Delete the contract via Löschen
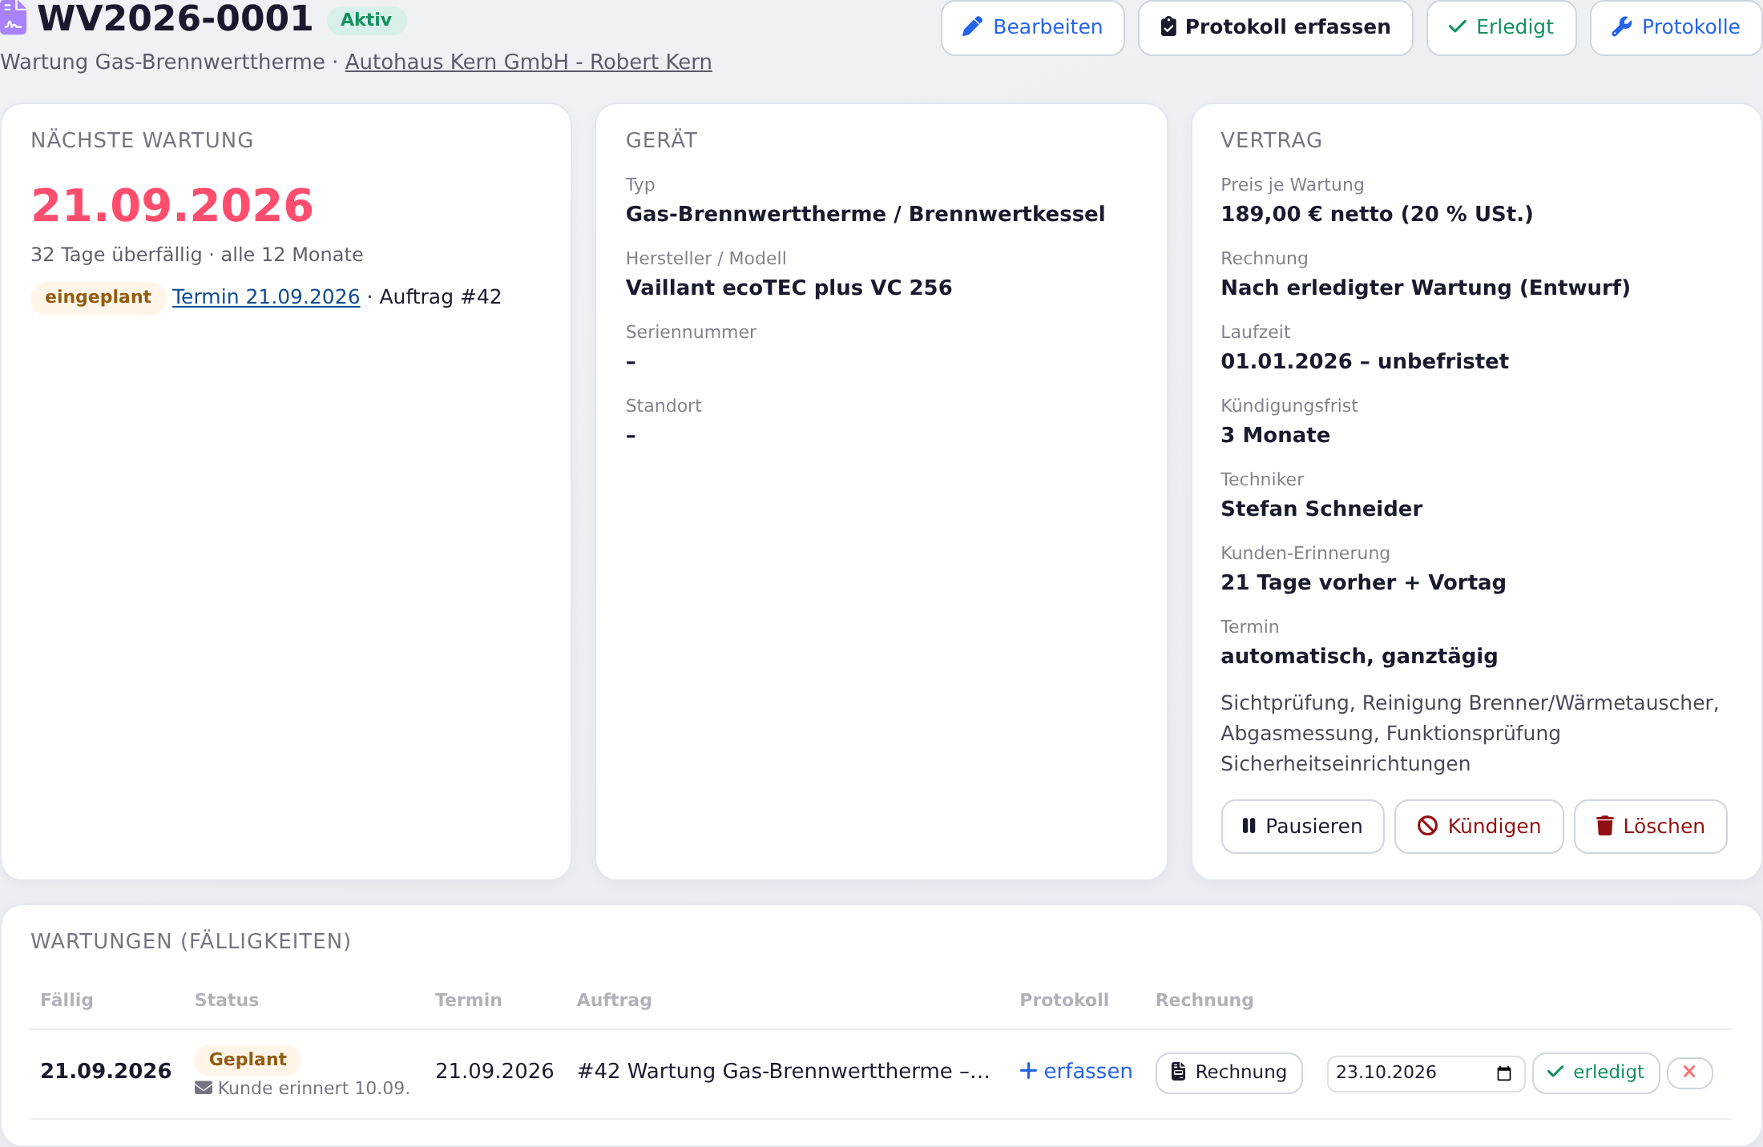 (x=1650, y=826)
